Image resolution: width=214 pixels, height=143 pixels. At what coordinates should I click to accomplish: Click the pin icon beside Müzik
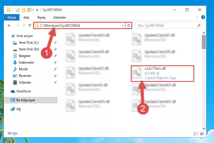coord(55,69)
